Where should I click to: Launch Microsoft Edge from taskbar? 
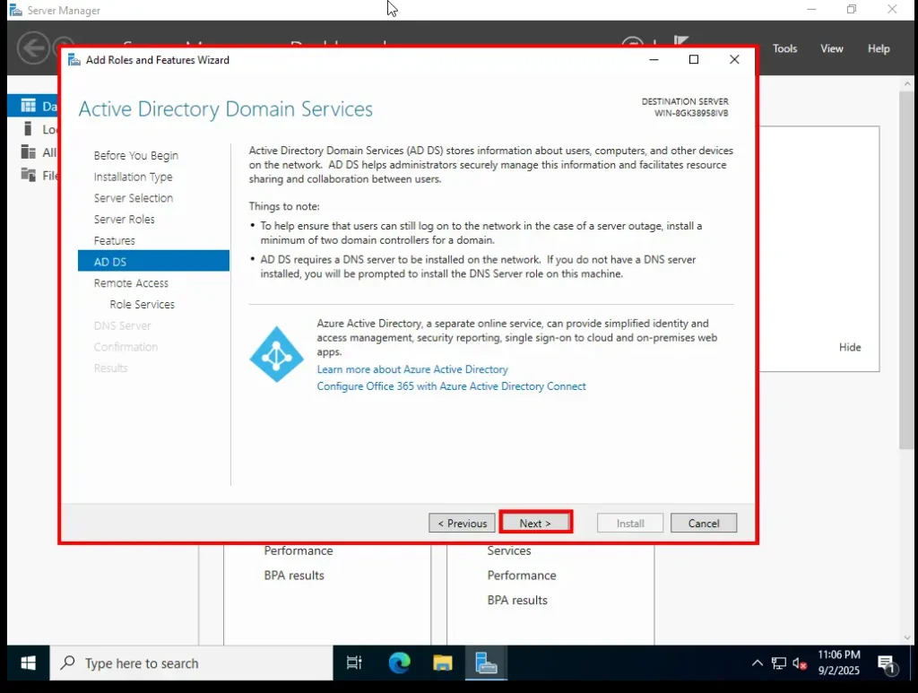click(399, 663)
